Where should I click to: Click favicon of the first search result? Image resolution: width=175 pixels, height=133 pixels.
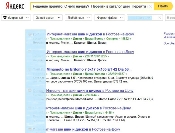30,34
